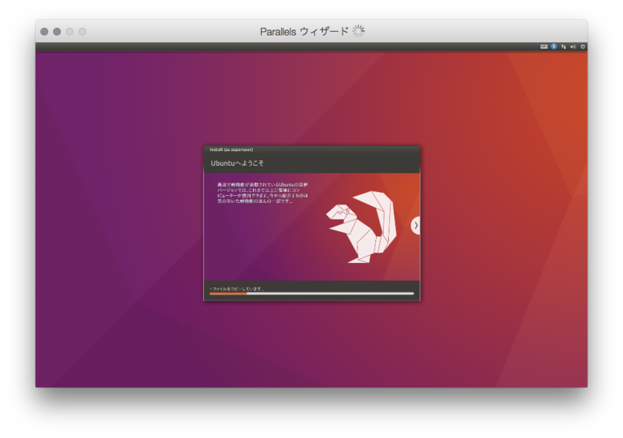Advance the installer slideshow with the right chevron

416,225
